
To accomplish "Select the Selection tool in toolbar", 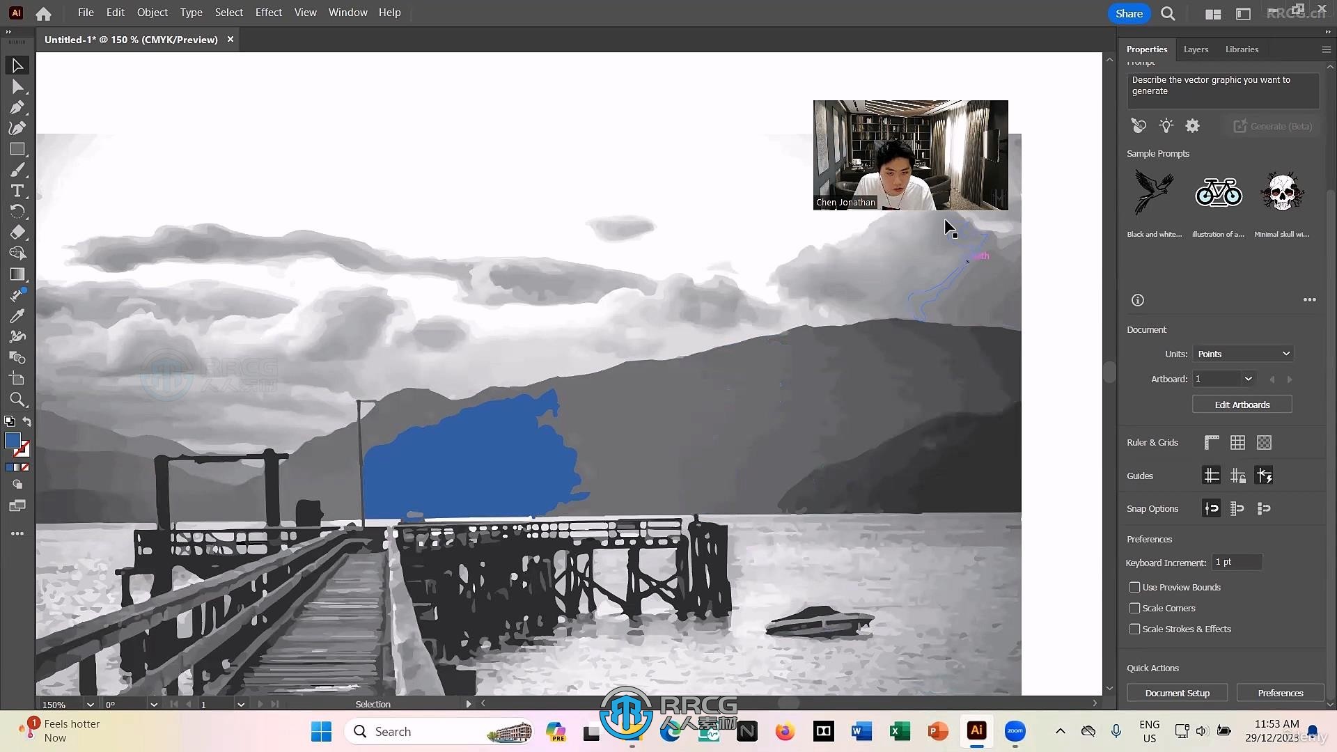I will point(17,64).
